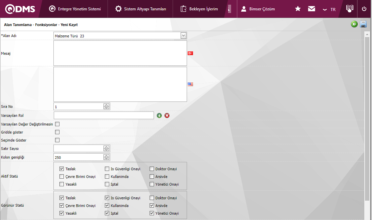Click US flag next to message box

[x=190, y=84]
